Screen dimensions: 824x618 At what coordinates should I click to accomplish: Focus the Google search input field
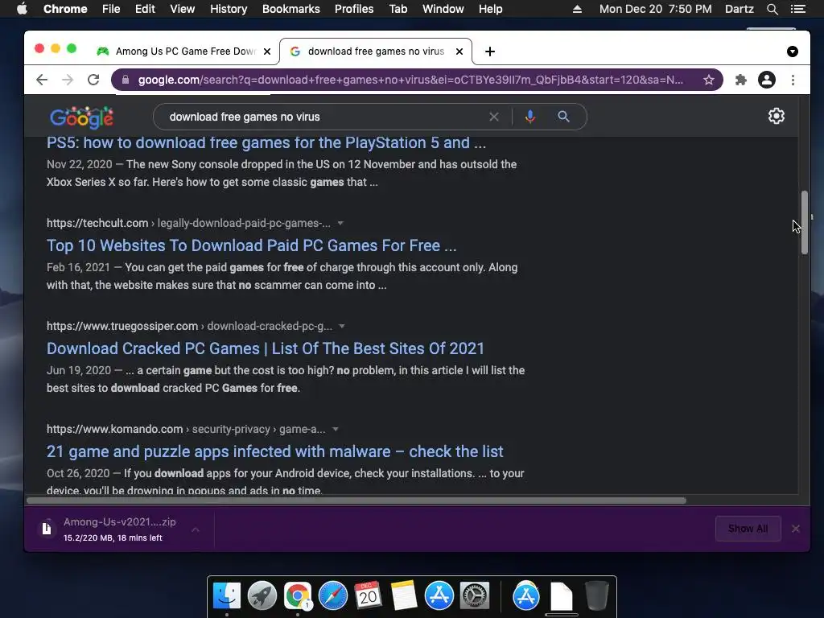(x=326, y=117)
